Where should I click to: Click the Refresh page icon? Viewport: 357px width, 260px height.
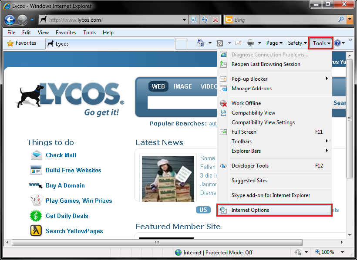(x=205, y=20)
